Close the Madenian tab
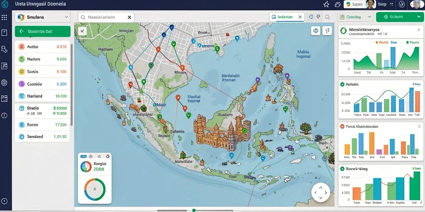425x212 pixels. coord(300,17)
